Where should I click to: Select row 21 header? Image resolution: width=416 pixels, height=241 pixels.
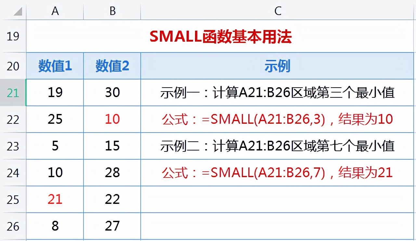13,93
